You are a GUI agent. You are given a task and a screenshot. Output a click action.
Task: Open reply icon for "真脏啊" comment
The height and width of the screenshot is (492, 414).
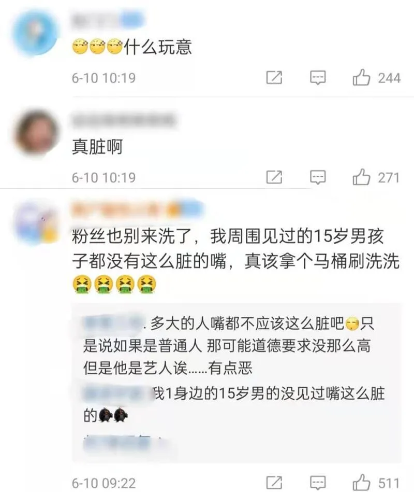(318, 177)
